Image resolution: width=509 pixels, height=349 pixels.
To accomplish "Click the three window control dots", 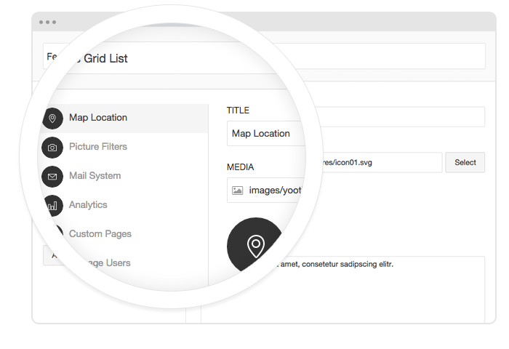I will pyautogui.click(x=48, y=23).
